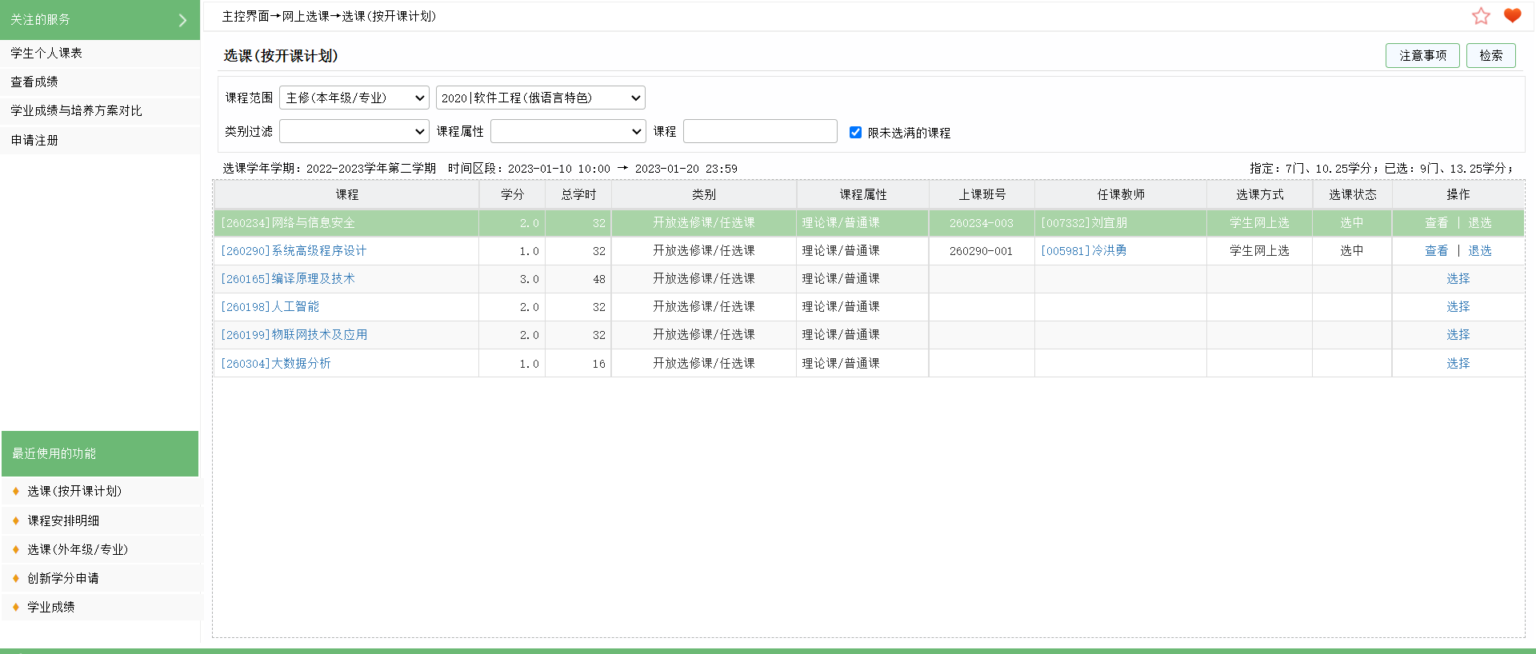Viewport: 1536px width, 654px height.
Task: Open the 课程范围 dropdown
Action: click(x=354, y=98)
